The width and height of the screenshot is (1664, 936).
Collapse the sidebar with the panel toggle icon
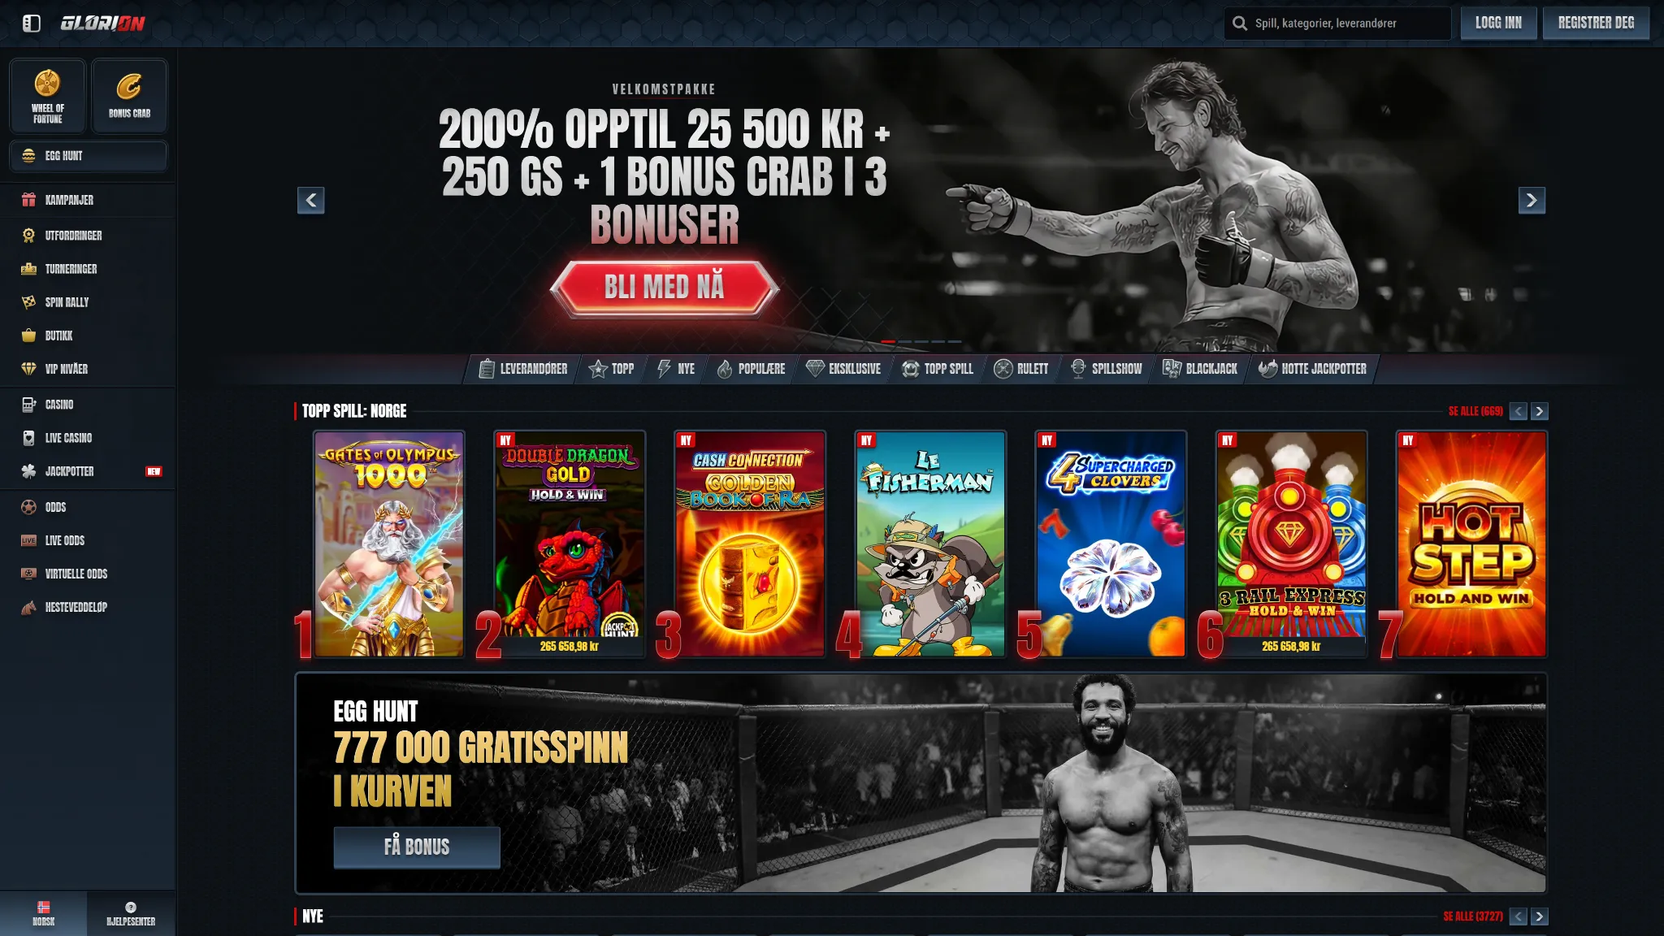coord(32,24)
